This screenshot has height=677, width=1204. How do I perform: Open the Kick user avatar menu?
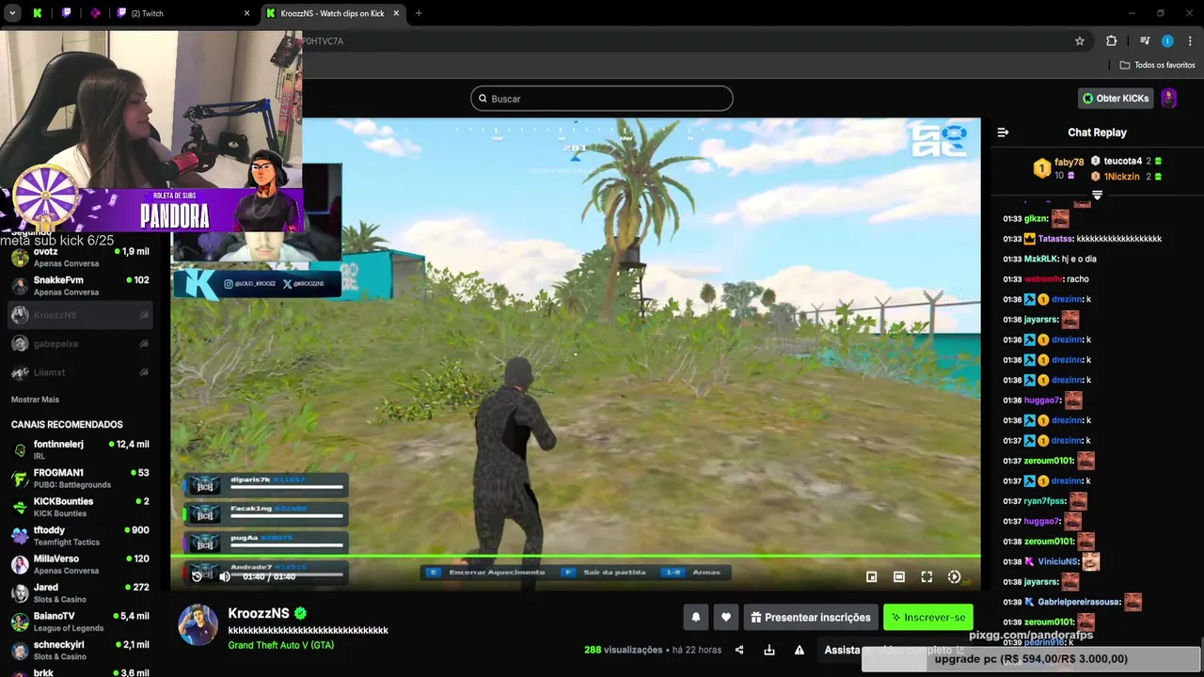coord(1169,98)
